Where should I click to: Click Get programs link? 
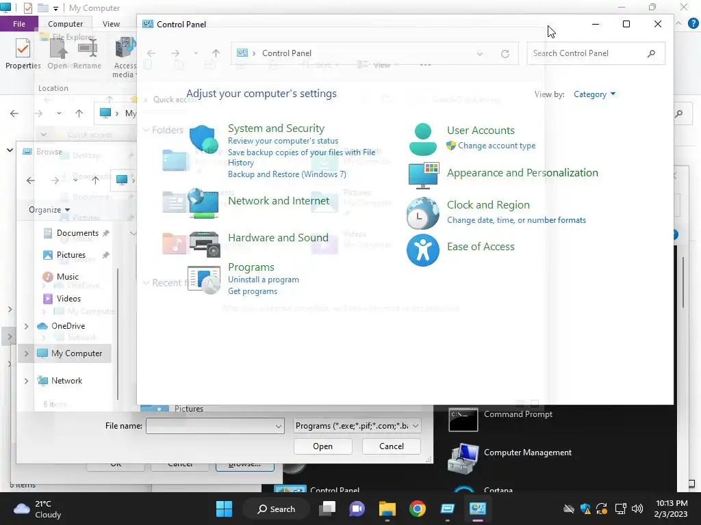click(x=253, y=291)
